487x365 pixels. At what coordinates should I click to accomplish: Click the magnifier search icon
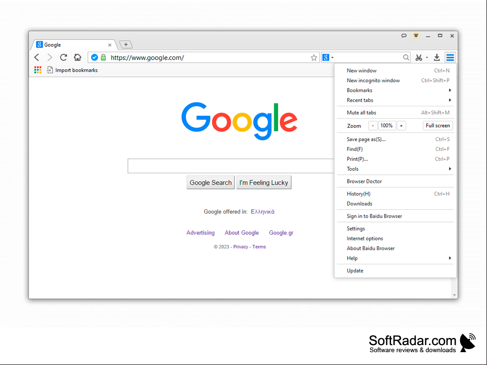tap(406, 57)
